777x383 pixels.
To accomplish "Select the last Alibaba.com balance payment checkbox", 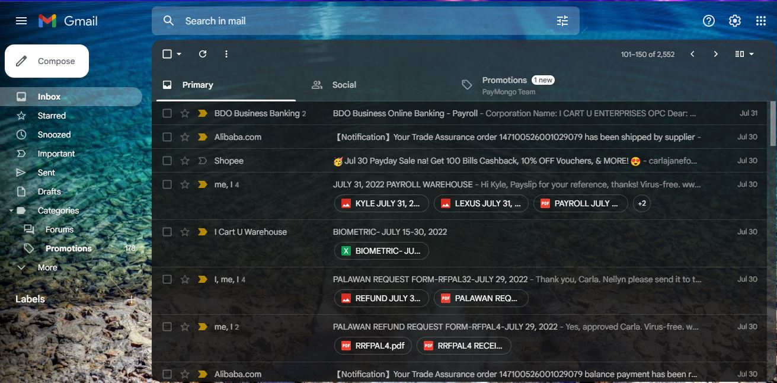I will tap(167, 374).
